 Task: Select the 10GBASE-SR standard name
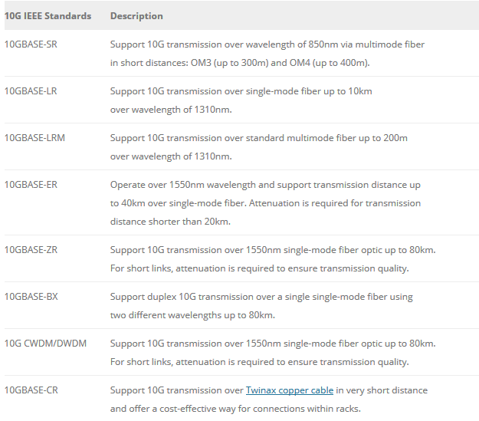[x=31, y=44]
